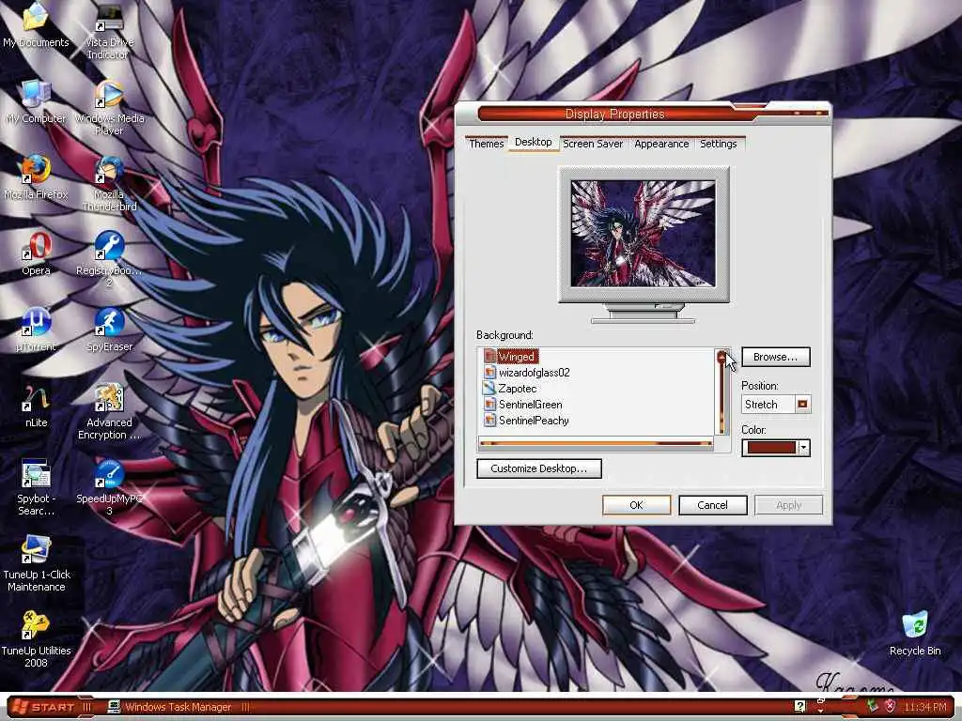
Task: Click the Cancel button
Action: 712,505
